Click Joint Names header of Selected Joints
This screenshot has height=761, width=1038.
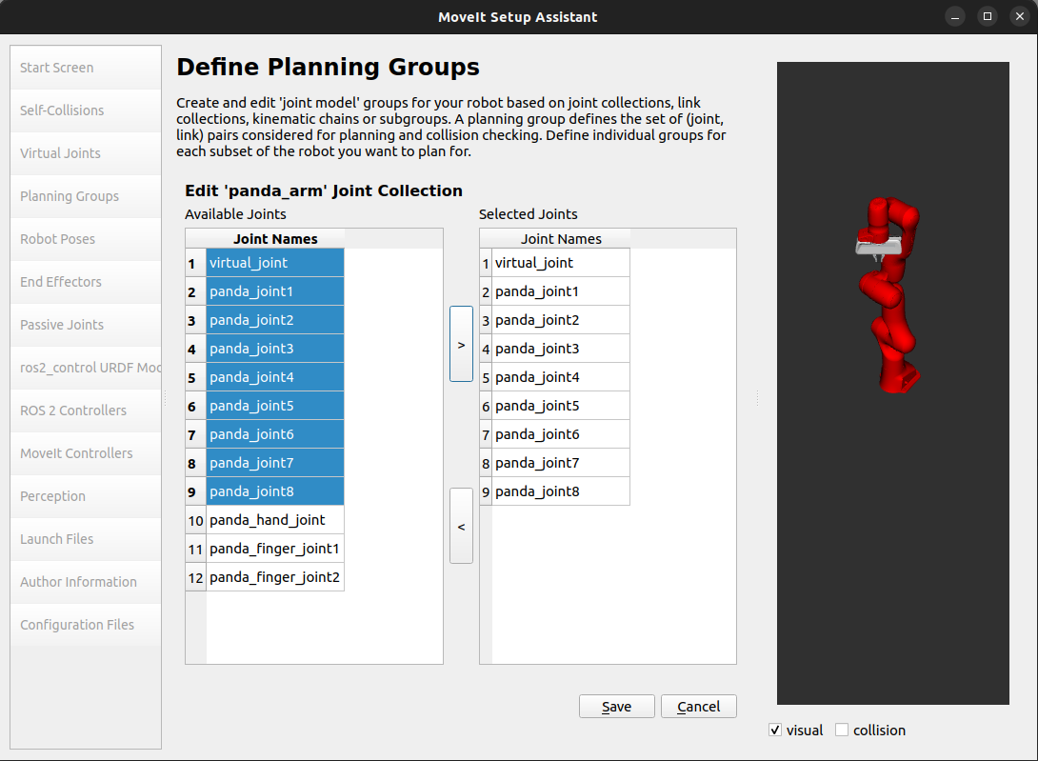point(561,239)
